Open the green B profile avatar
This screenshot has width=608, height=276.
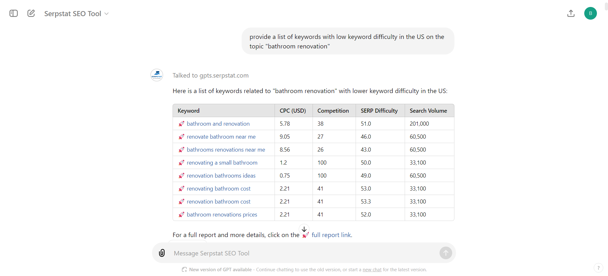(x=591, y=13)
